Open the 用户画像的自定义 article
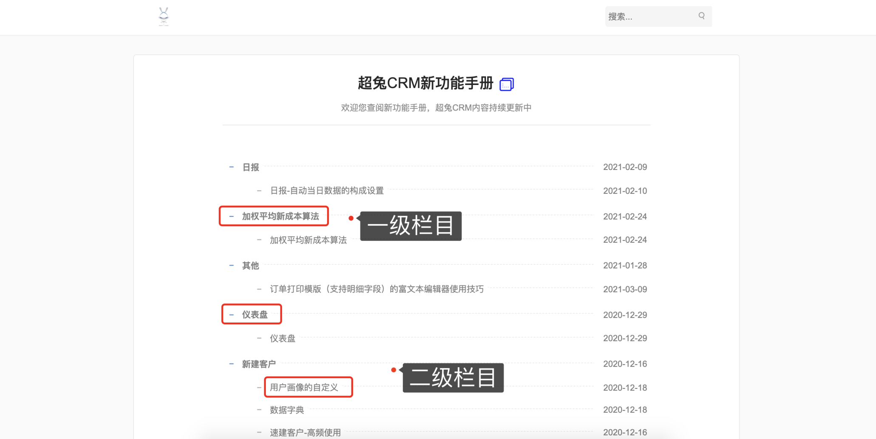Screen dimensions: 876x439 [x=304, y=388]
